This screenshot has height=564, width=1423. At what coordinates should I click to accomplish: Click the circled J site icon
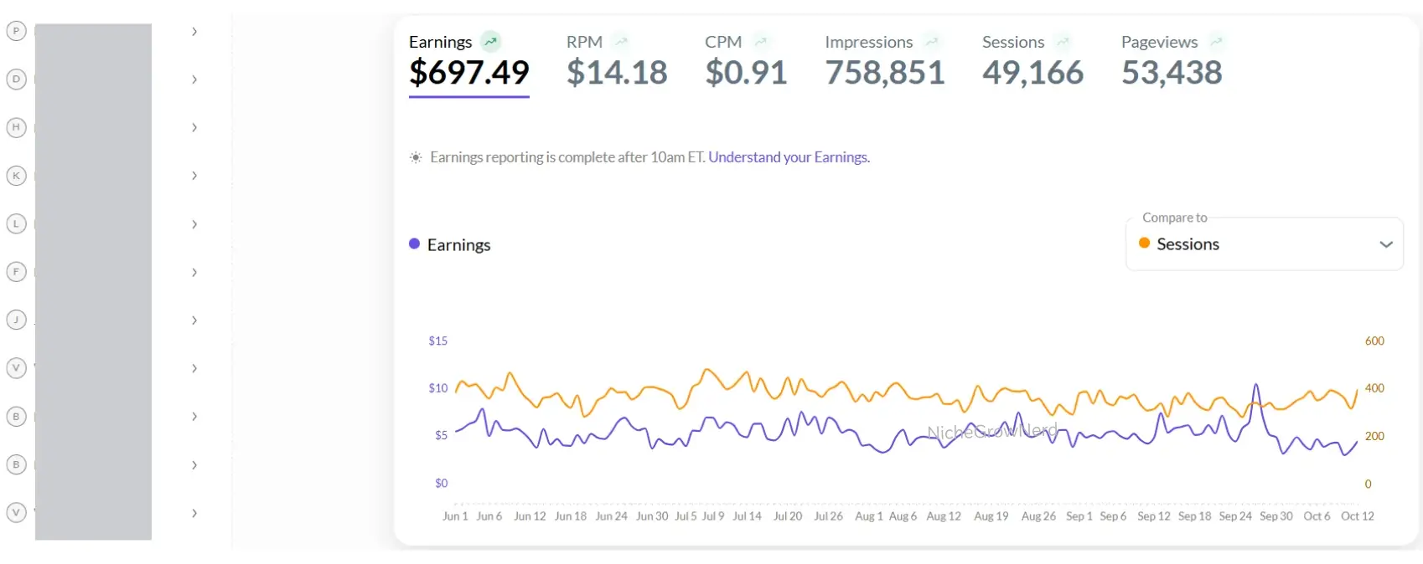point(16,320)
